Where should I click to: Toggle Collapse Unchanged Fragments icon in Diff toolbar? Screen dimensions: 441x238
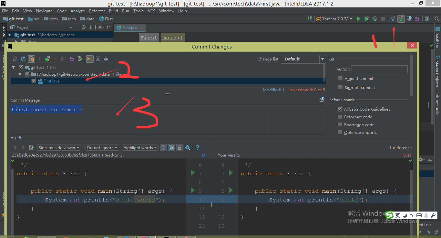click(x=163, y=147)
